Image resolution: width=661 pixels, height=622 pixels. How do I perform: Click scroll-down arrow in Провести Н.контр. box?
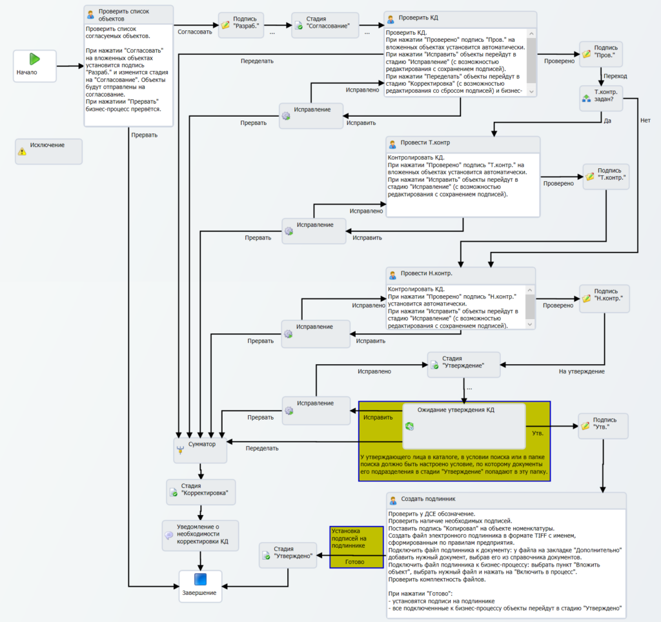(x=531, y=324)
